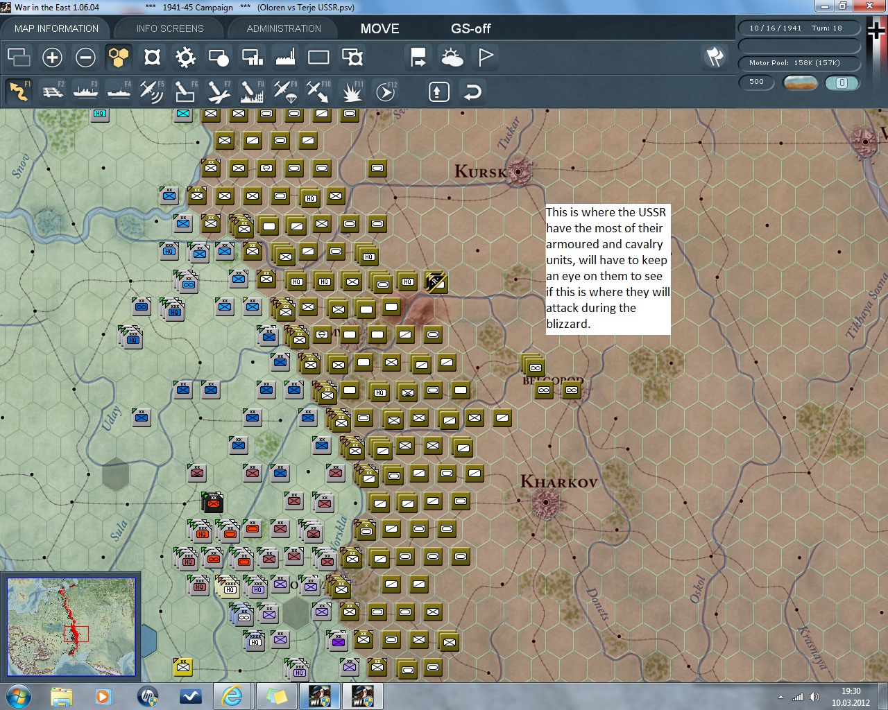Screen dimensions: 888x710
Task: Select bomb city mode (F8)
Action: 252,92
